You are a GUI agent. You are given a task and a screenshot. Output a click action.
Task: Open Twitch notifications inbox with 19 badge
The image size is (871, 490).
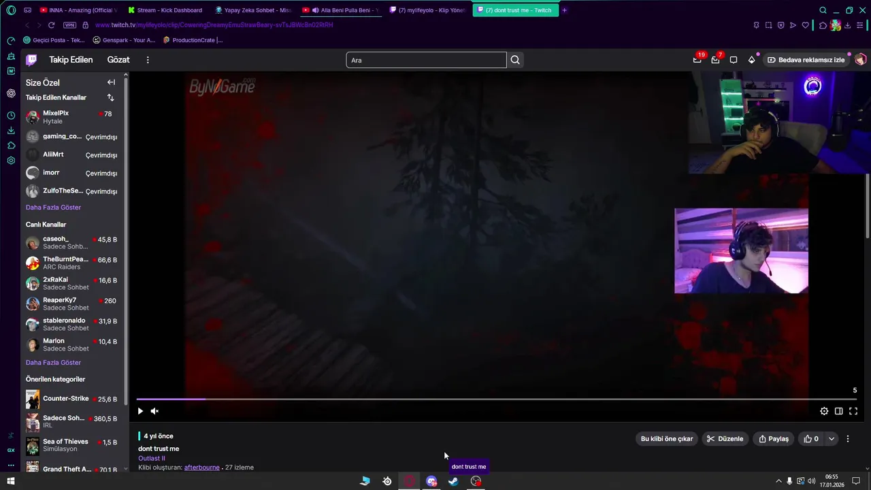click(697, 60)
